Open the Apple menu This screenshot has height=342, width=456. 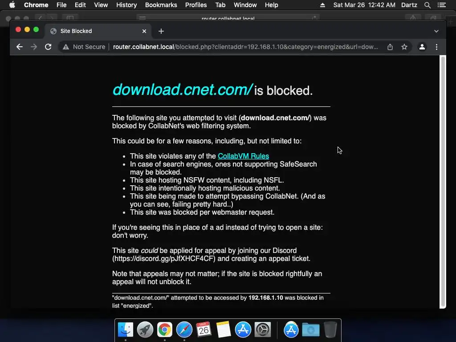point(12,5)
